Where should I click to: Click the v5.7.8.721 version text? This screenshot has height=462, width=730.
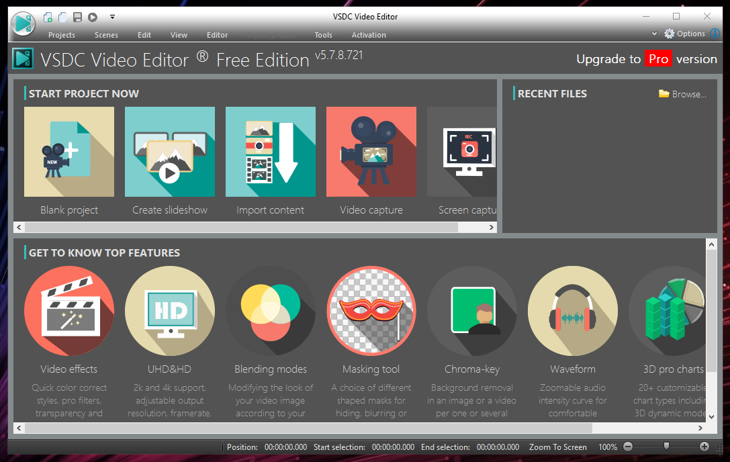pos(339,56)
